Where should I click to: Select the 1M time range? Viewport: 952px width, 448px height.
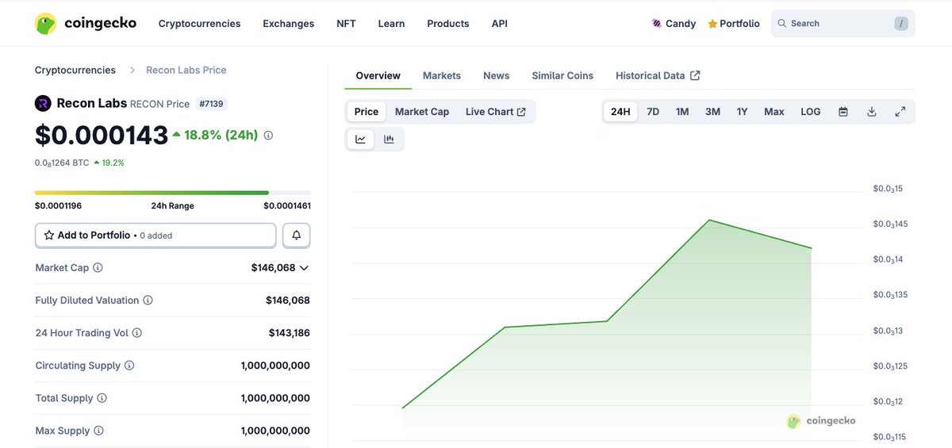682,112
